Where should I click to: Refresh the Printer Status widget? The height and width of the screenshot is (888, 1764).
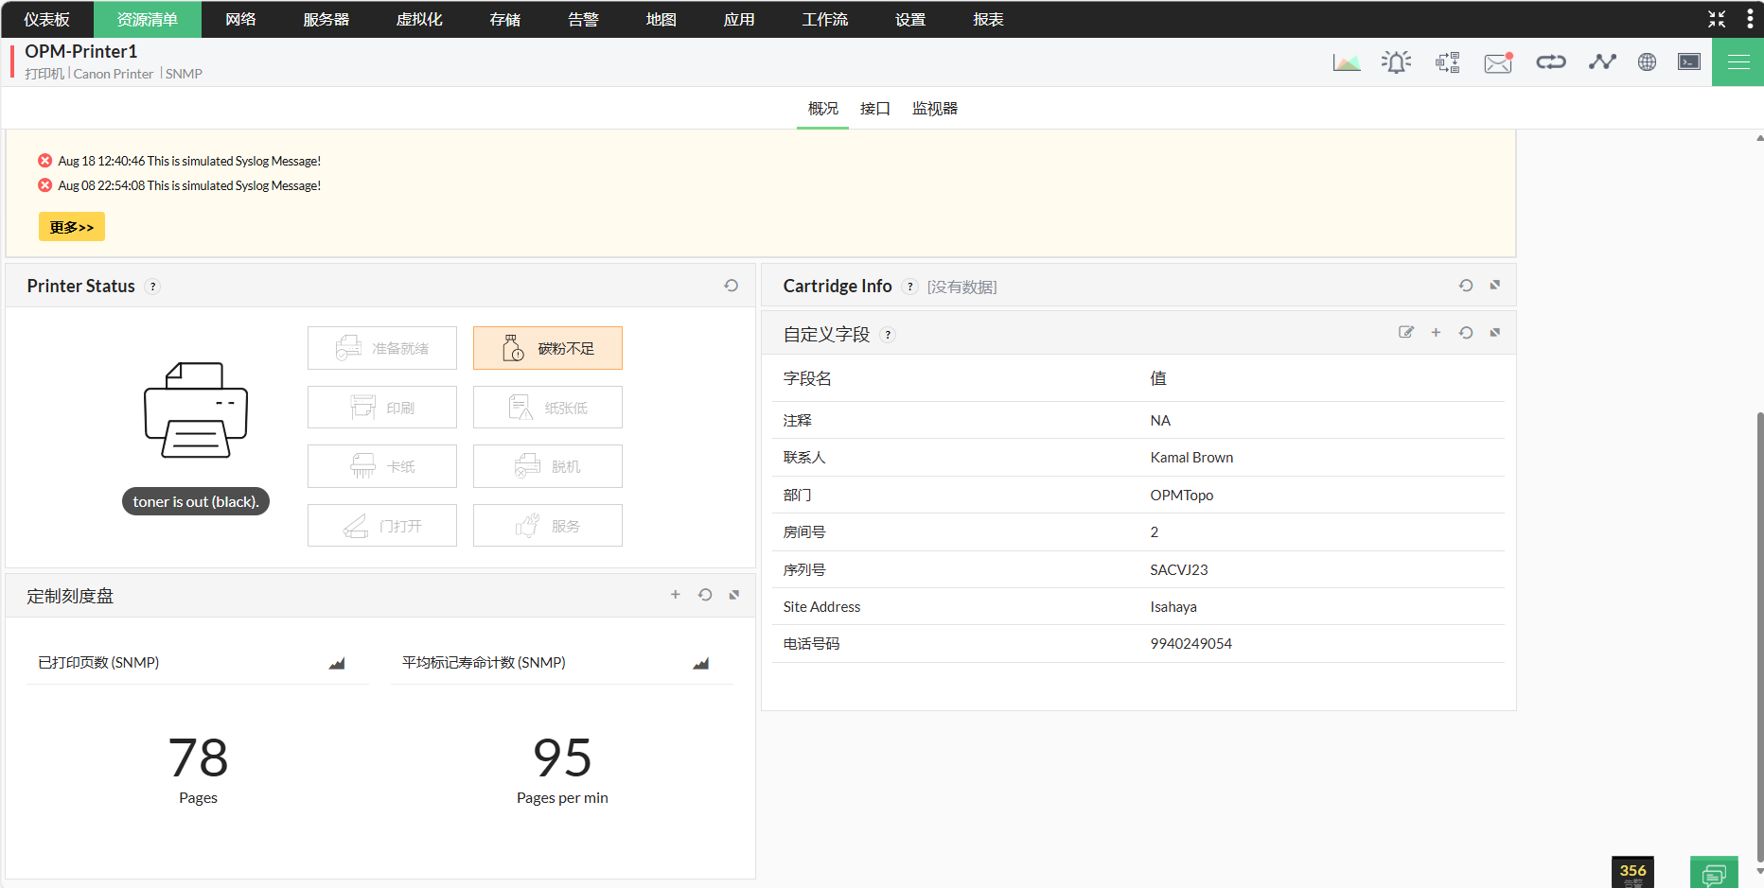click(x=731, y=285)
